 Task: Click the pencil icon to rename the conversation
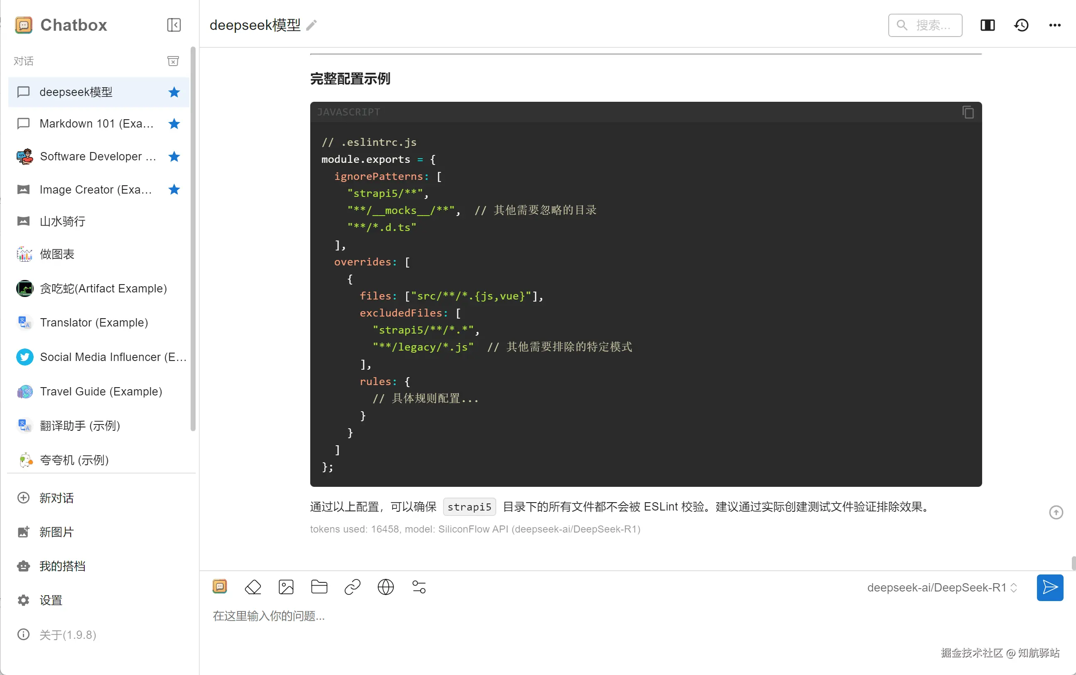click(x=311, y=25)
